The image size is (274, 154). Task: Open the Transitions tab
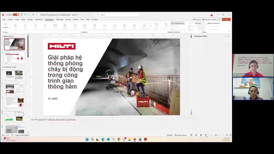39,19
